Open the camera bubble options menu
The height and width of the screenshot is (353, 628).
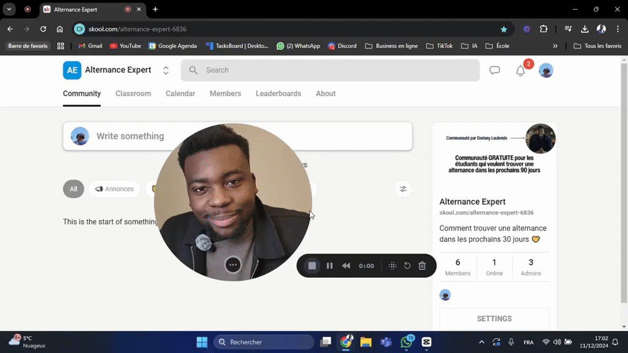point(232,264)
